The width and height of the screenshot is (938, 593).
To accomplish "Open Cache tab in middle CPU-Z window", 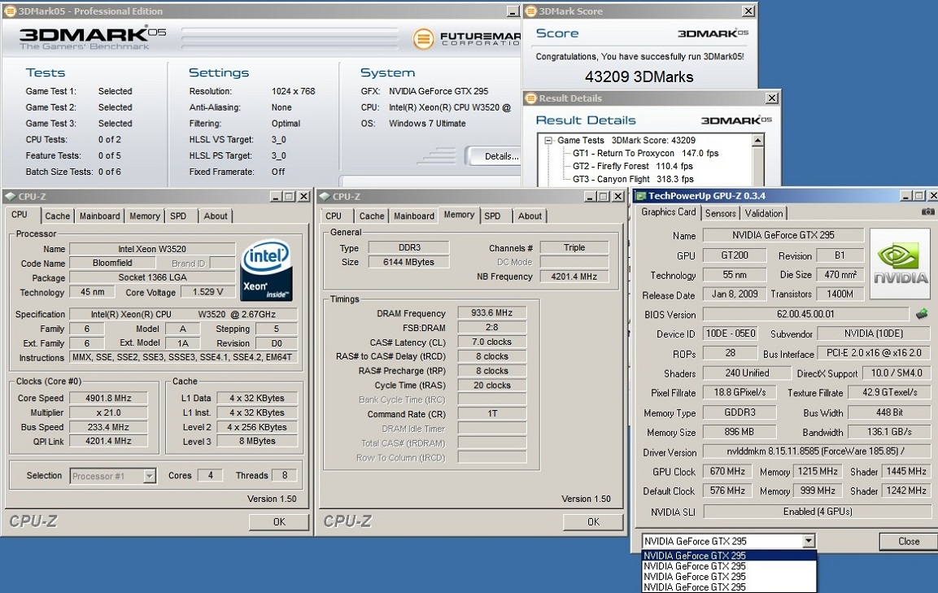I will 372,216.
